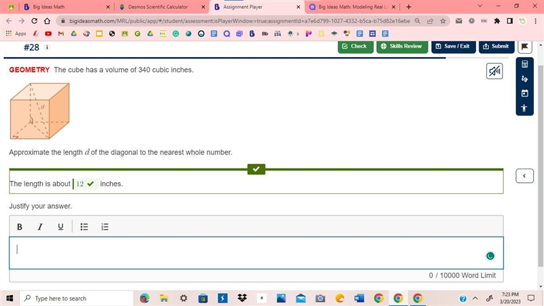This screenshot has width=544, height=306.
Task: Open the Chrome three-dot menu
Action: tap(535, 21)
